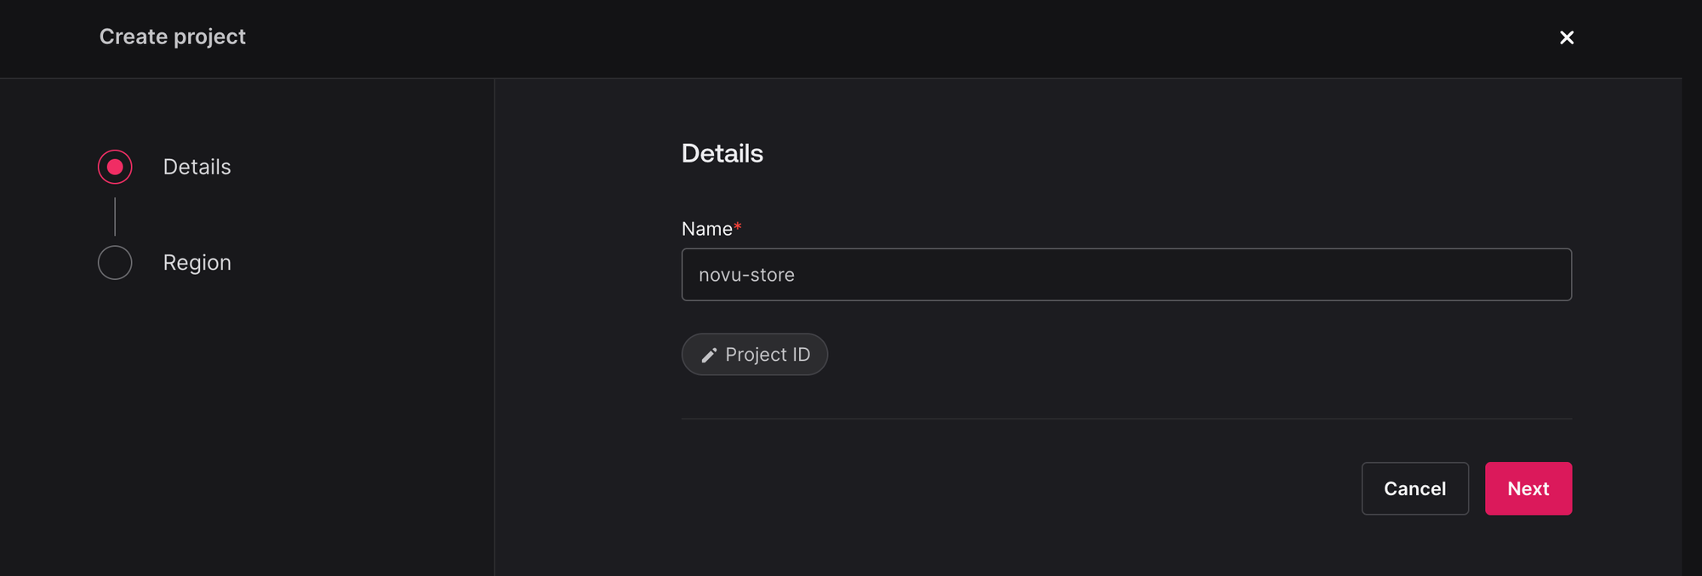Click the pencil icon on the Project ID chip
This screenshot has width=1702, height=576.
[x=709, y=355]
